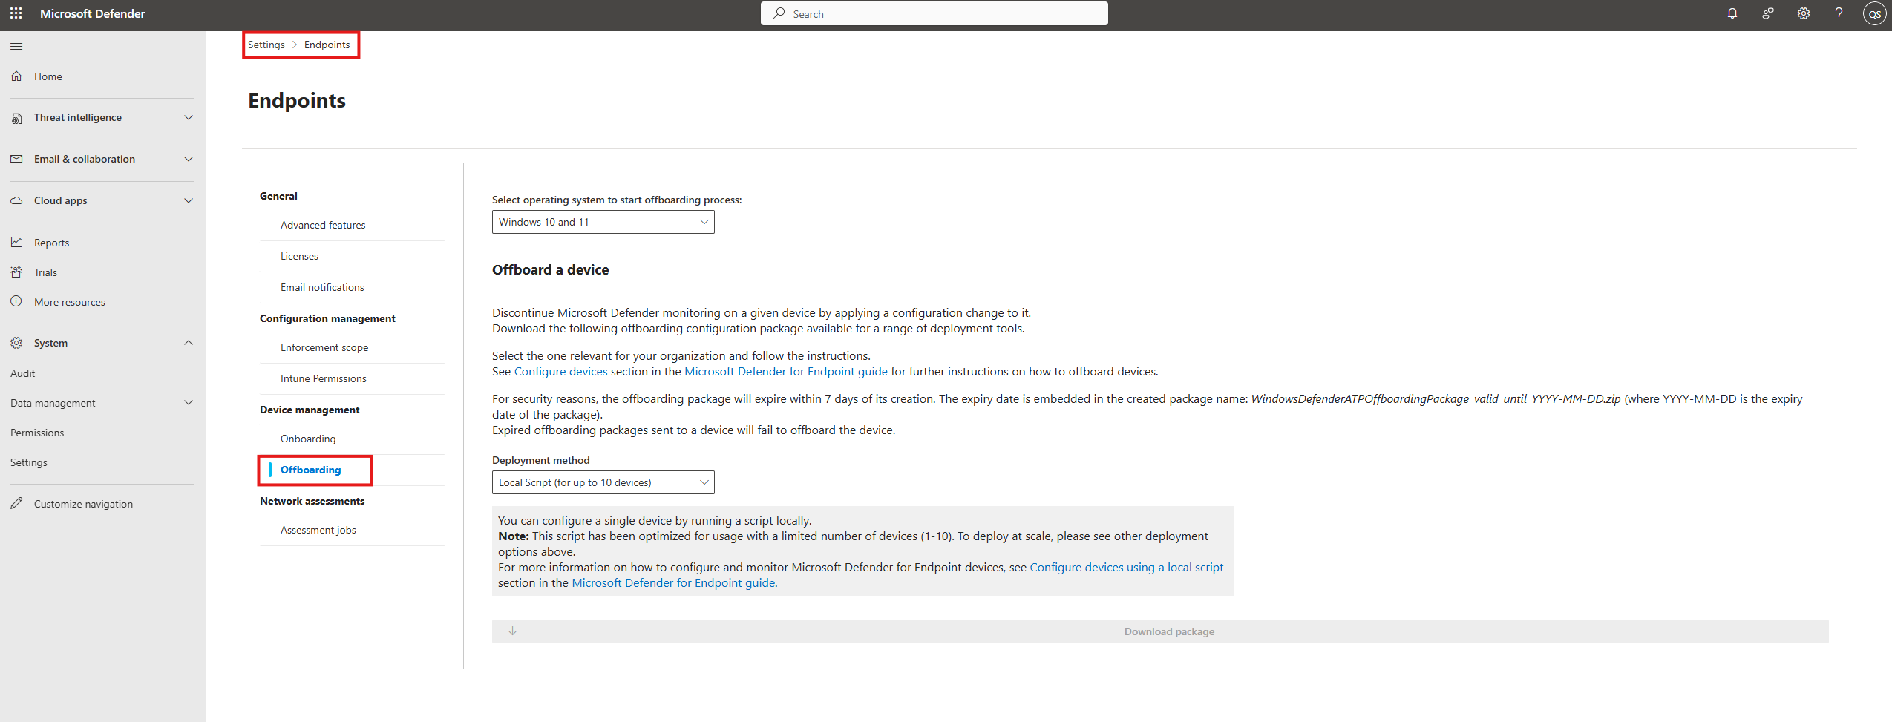1892x722 pixels.
Task: Click the Trials gift icon
Action: click(x=16, y=272)
